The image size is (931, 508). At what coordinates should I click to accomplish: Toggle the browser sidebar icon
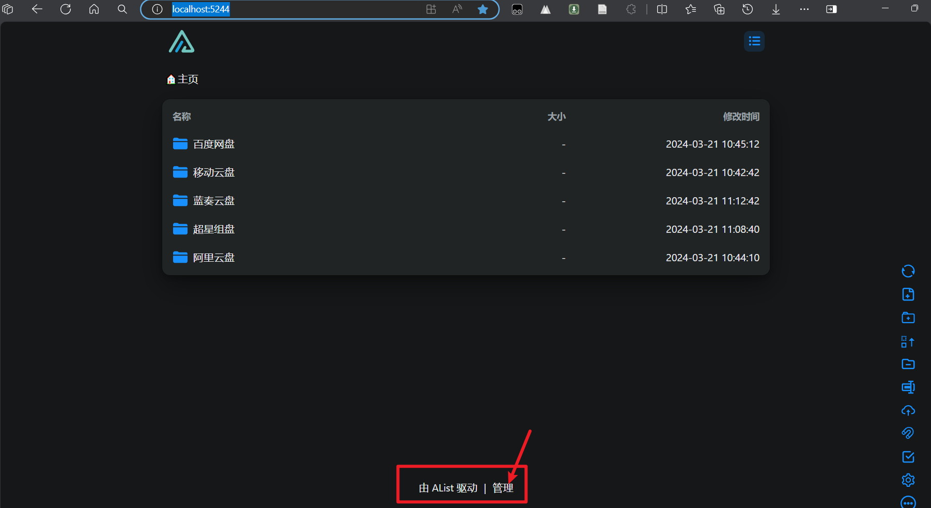coord(831,9)
